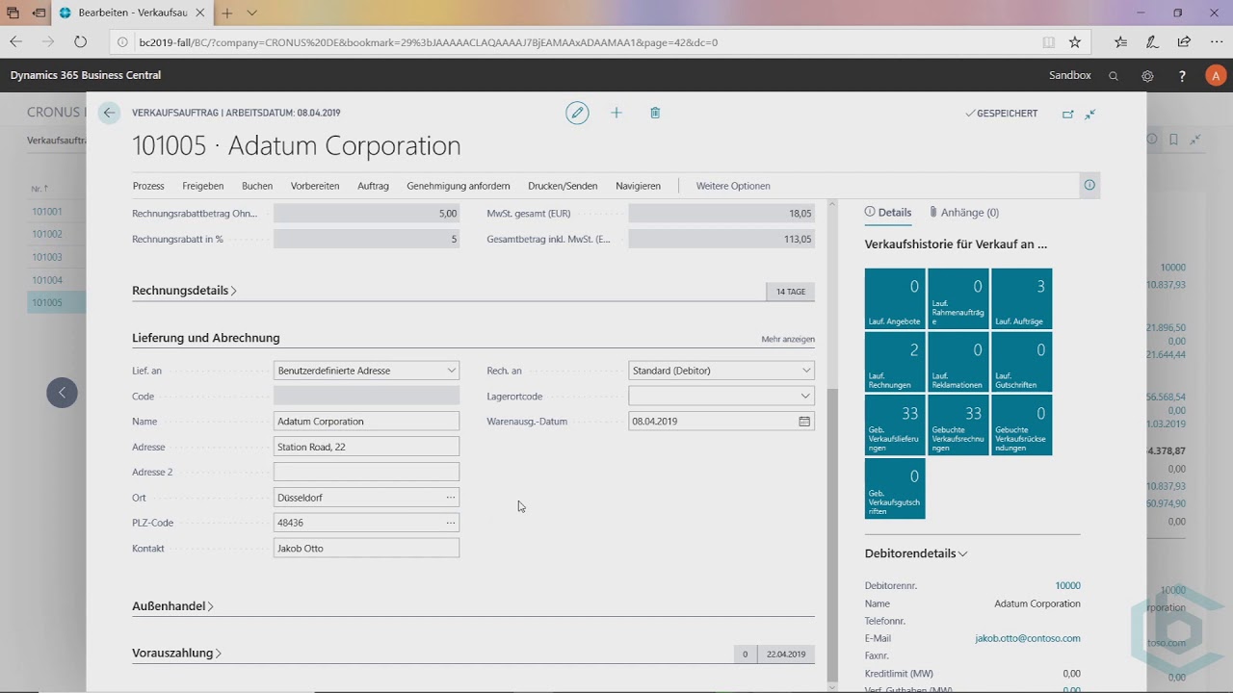The height and width of the screenshot is (693, 1233).
Task: Open the Genehmigung anfordern menu
Action: tap(459, 186)
